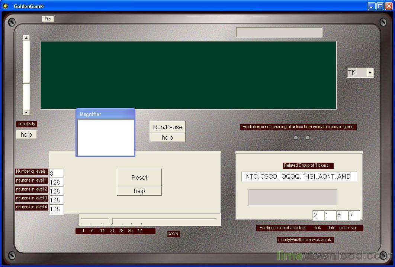Click the neurons in level 1 field
The height and width of the screenshot is (267, 395).
[x=56, y=182]
